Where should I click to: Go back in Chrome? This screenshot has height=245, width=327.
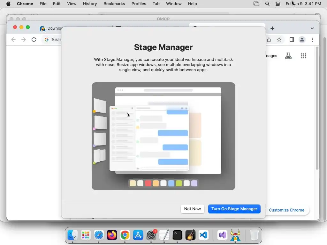click(x=13, y=40)
